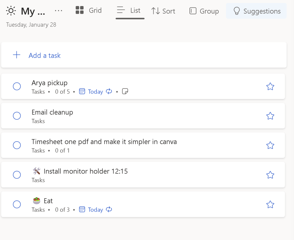The image size is (294, 240).
Task: Mark Arya pickup as completed
Action: [x=17, y=86]
